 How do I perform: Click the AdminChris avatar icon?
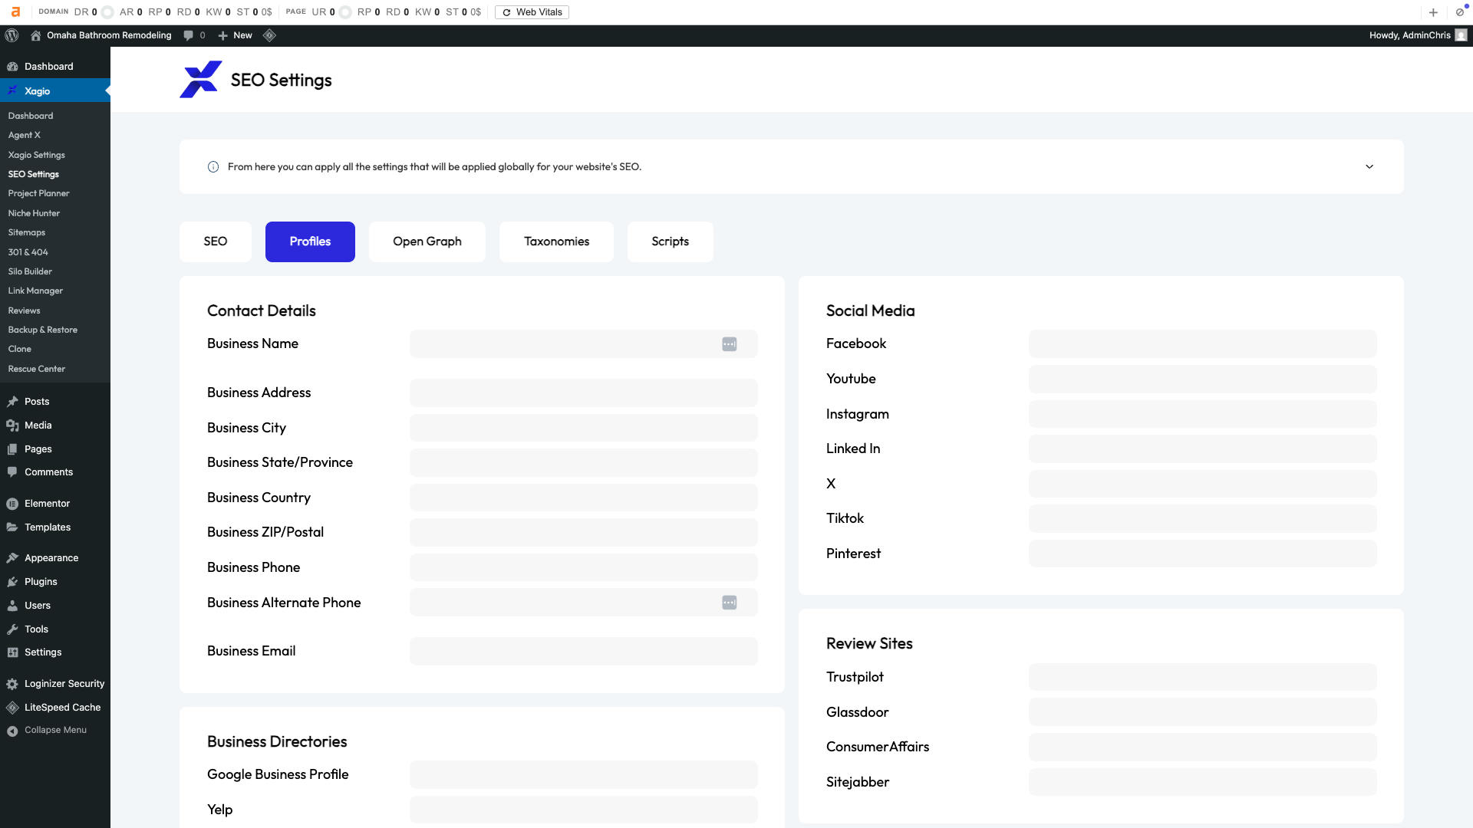coord(1461,35)
